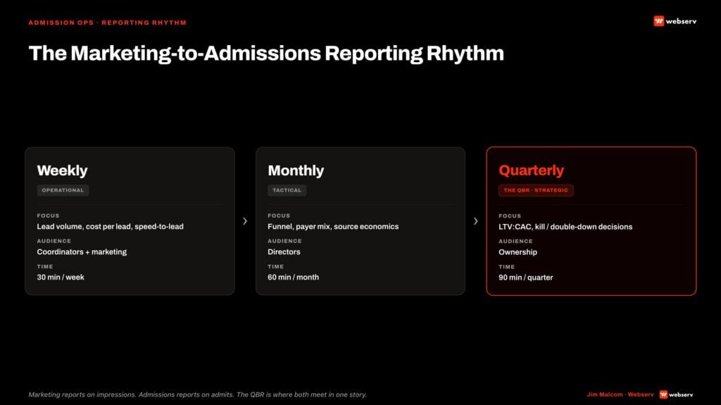Click 'LTV:CAC, kill / double-down decisions'
This screenshot has height=405, width=721.
pos(565,227)
